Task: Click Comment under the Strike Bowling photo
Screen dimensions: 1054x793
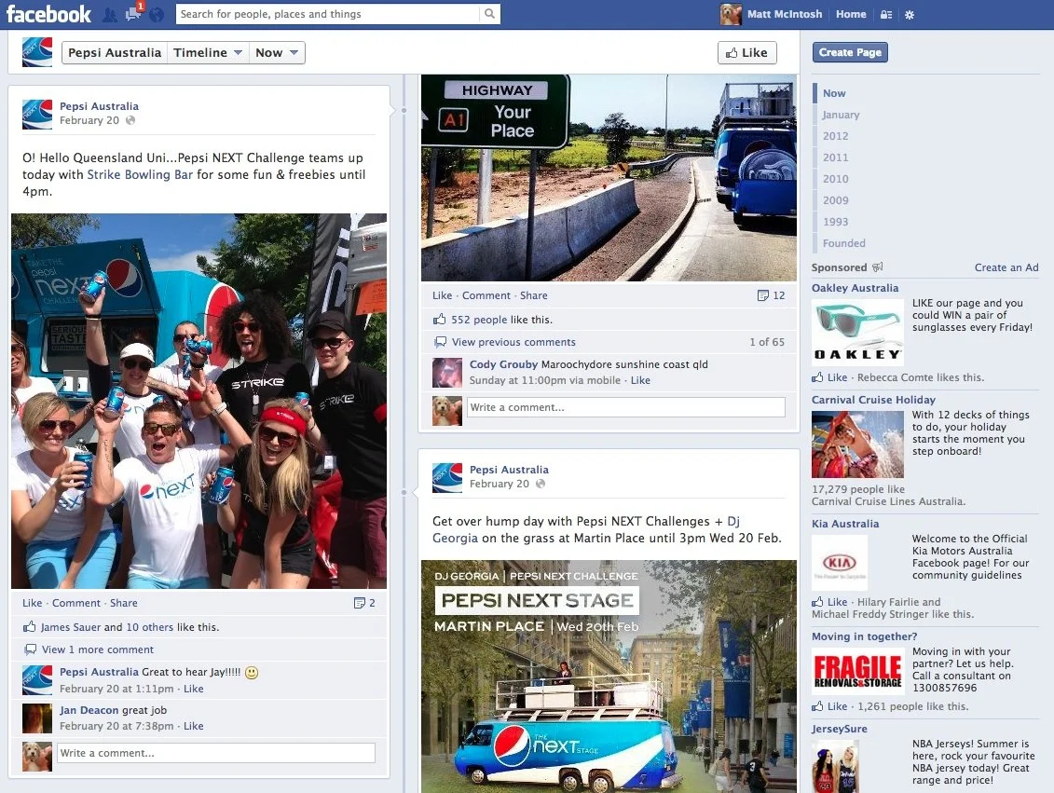Action: click(76, 604)
